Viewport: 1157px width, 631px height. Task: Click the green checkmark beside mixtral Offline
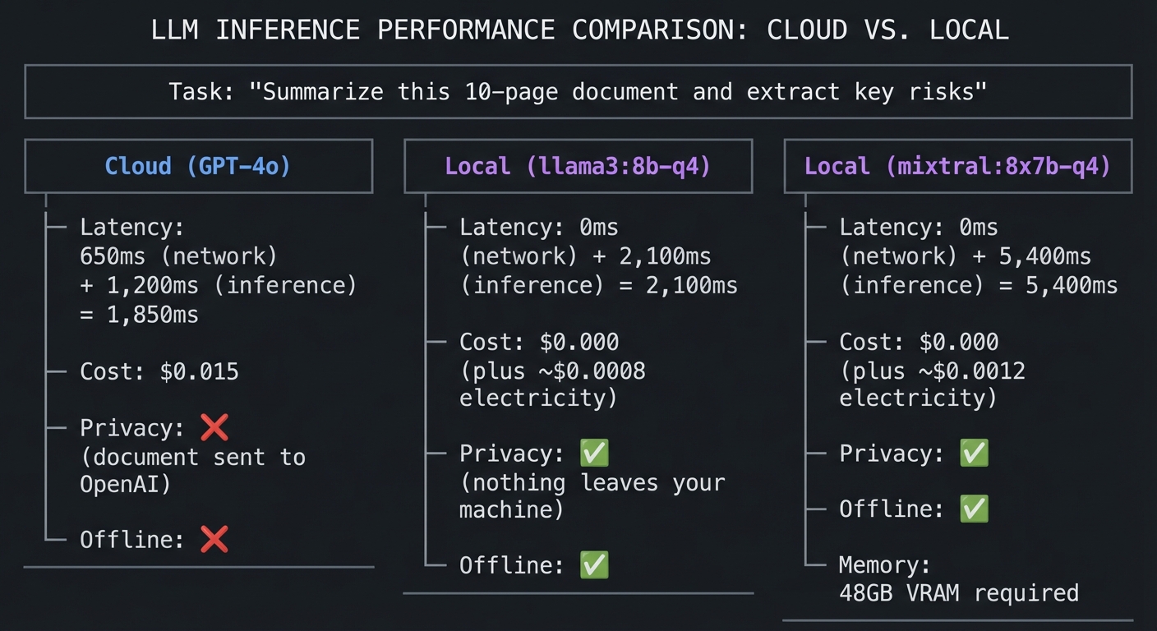[x=974, y=509]
